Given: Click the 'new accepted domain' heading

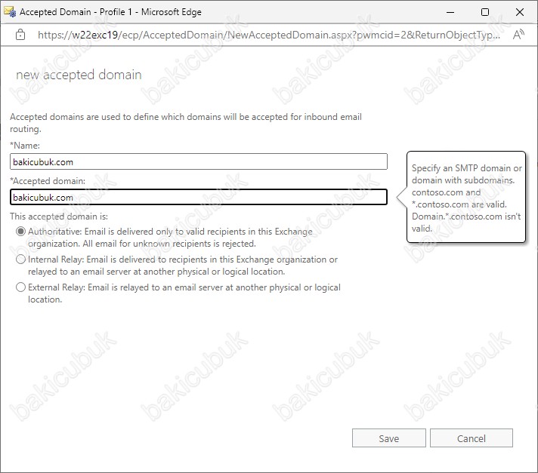Looking at the screenshot, I should pyautogui.click(x=79, y=75).
